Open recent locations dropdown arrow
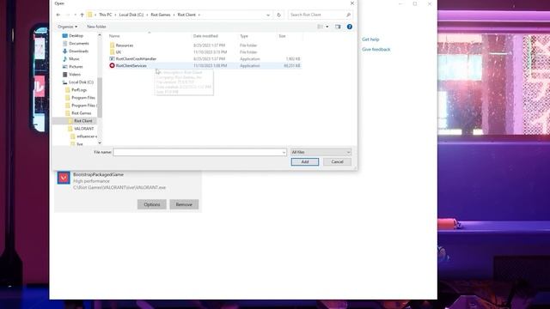Image resolution: width=550 pixels, height=309 pixels. [75, 15]
